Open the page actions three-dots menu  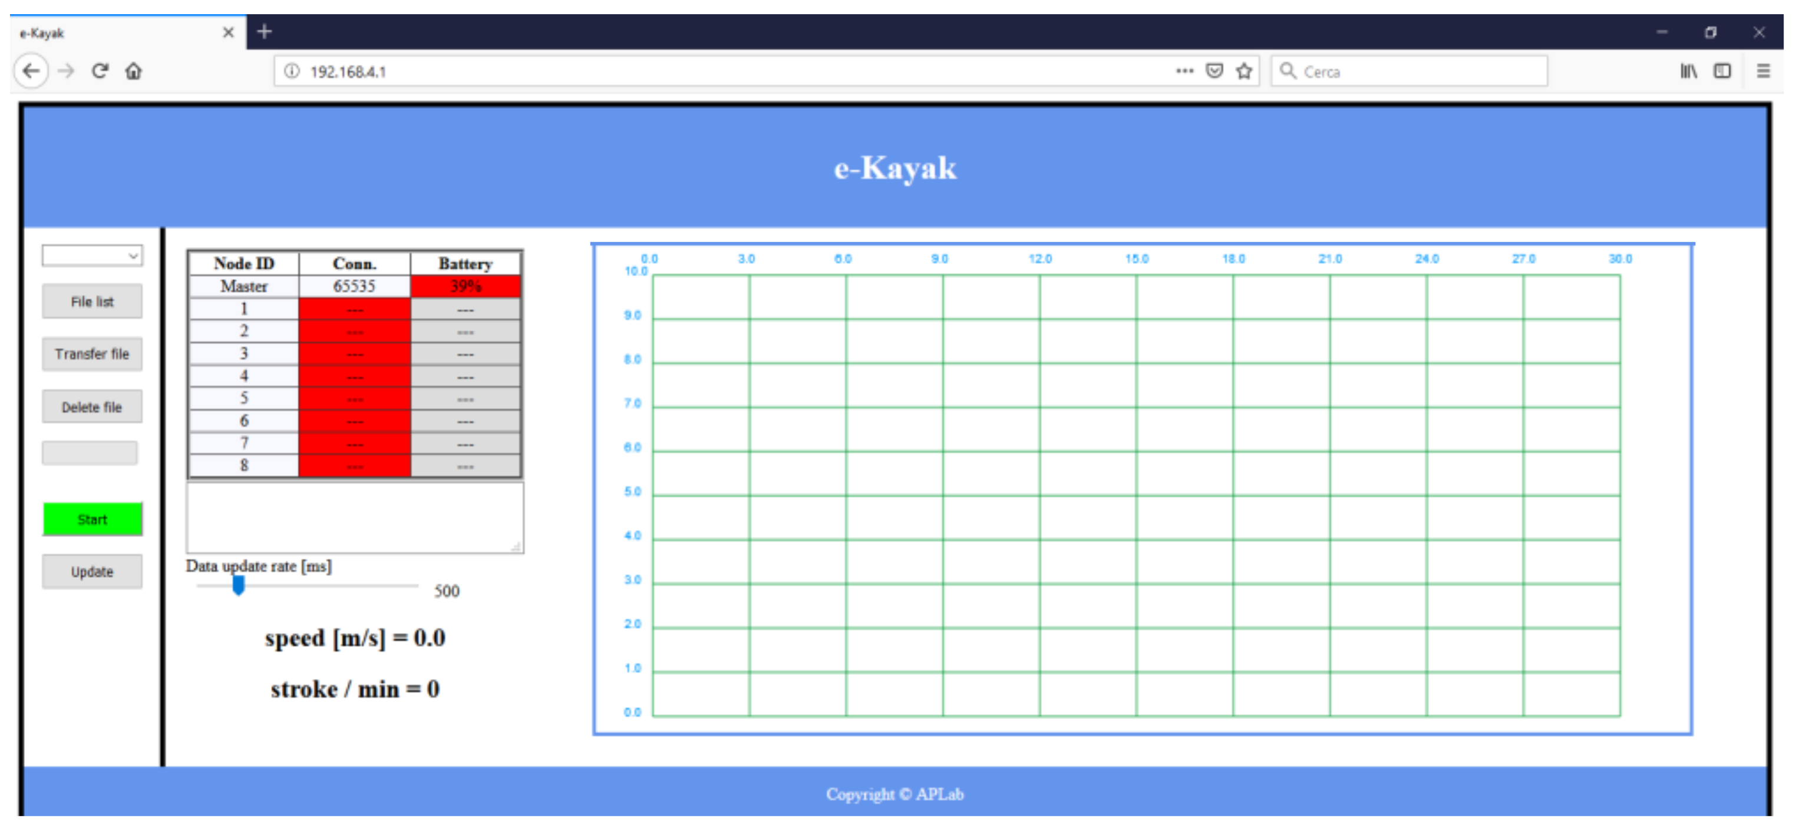1184,71
